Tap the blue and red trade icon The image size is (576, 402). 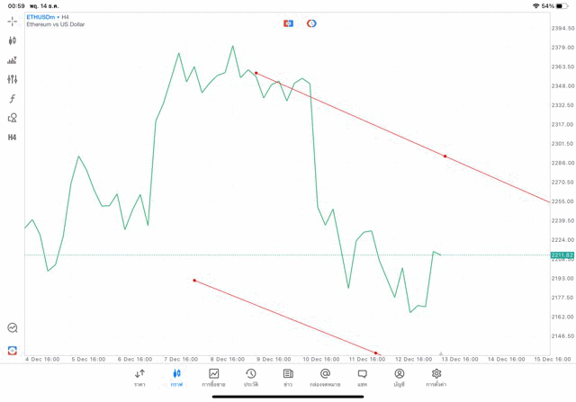pyautogui.click(x=288, y=23)
